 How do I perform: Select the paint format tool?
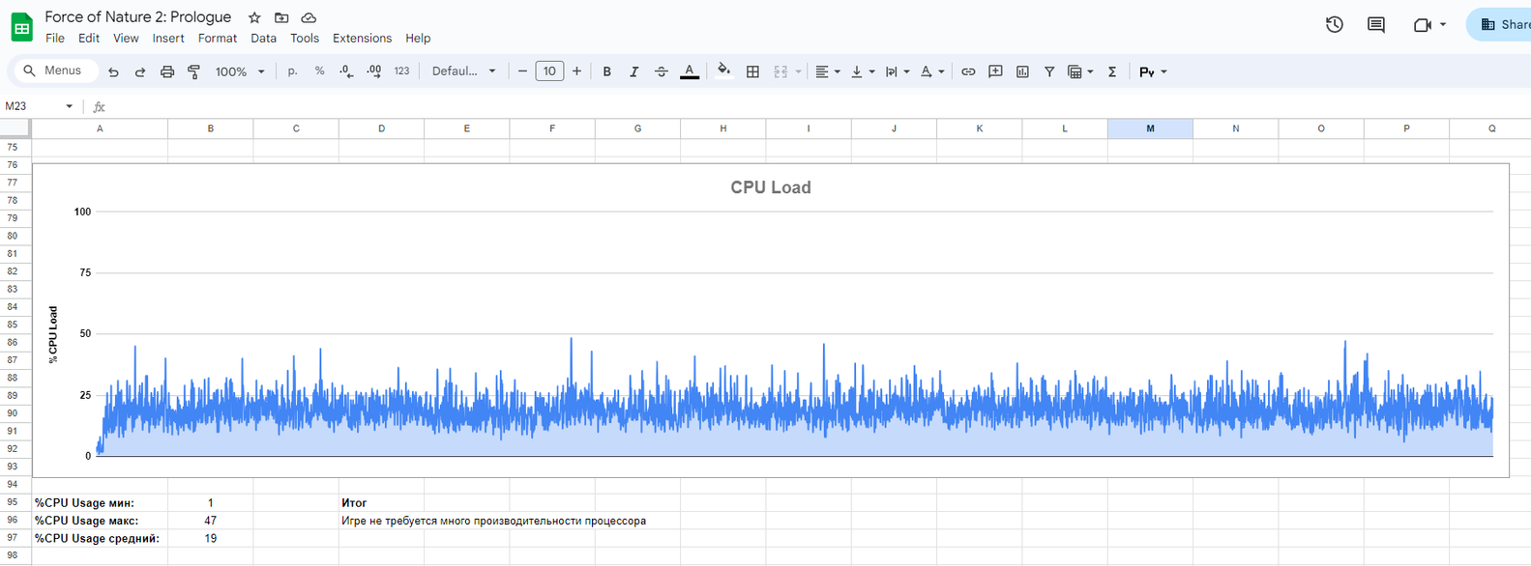tap(193, 71)
